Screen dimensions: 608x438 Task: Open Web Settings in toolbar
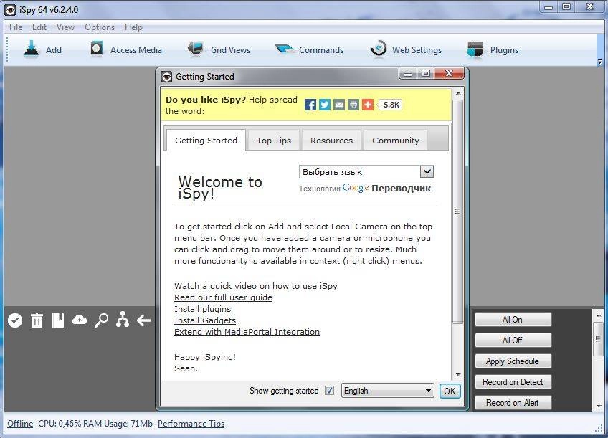406,49
